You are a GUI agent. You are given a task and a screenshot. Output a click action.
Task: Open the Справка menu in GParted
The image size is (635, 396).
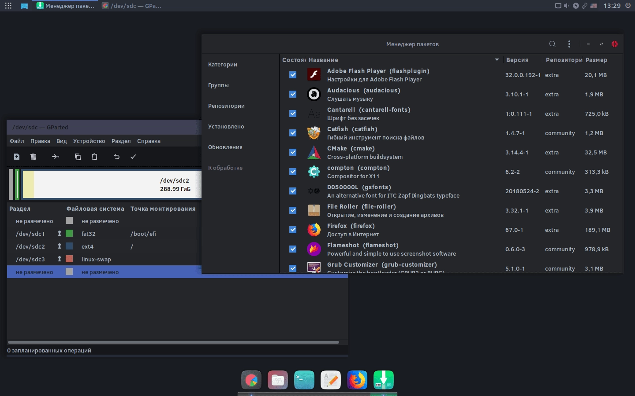point(149,141)
